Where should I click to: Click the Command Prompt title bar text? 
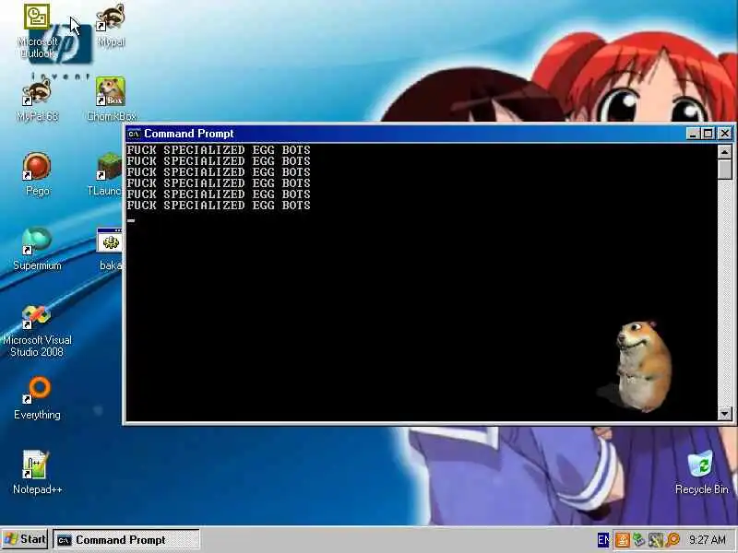[x=189, y=134]
